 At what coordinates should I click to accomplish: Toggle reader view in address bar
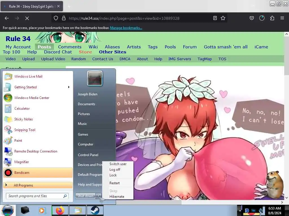[x=215, y=18]
